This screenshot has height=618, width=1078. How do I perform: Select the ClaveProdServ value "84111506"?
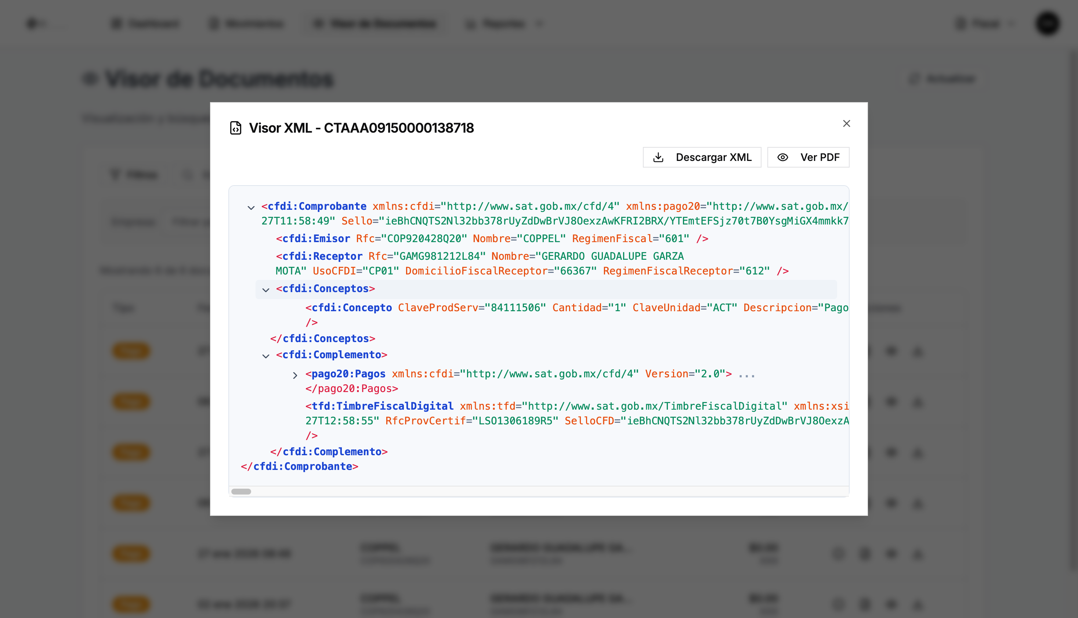515,308
